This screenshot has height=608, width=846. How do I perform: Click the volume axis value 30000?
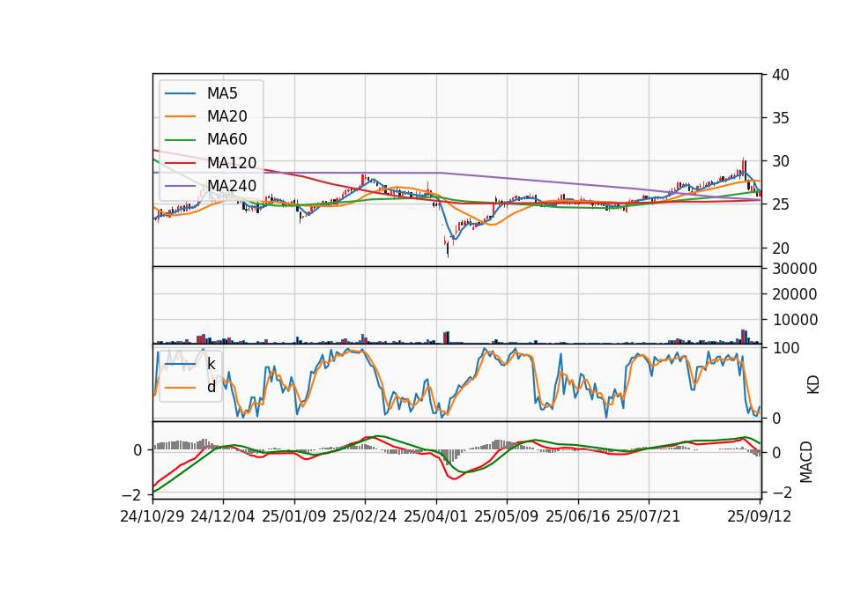click(795, 269)
